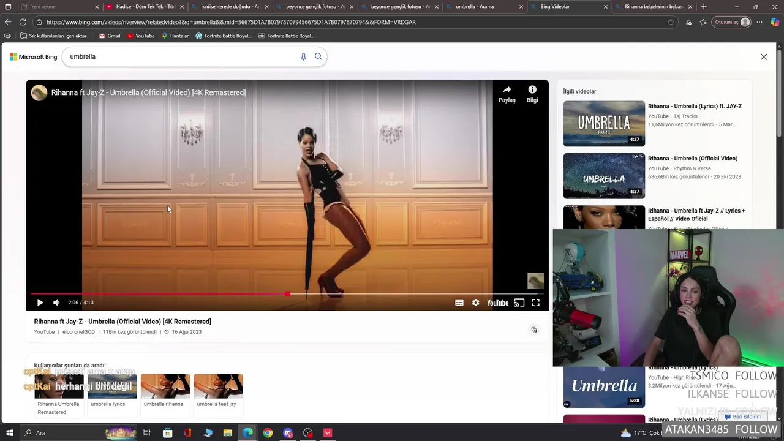Toggle subtitles in the video player
Screen dimensions: 784x441
coord(459,303)
